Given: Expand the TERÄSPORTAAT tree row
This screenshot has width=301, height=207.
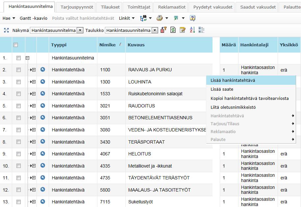Looking at the screenshot, I should [x=34, y=142].
